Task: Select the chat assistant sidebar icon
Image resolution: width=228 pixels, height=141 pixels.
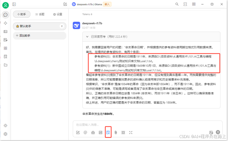Action: [6, 15]
